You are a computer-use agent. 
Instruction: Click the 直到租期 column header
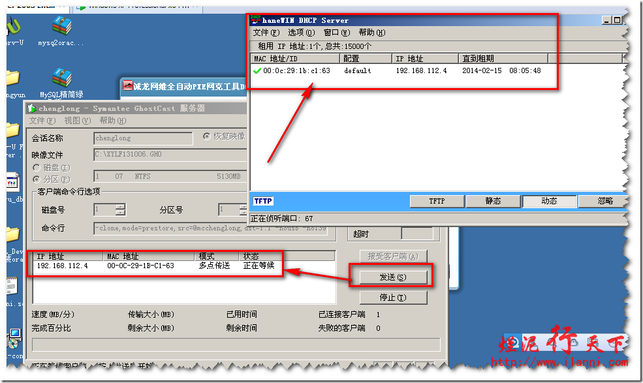(x=503, y=59)
